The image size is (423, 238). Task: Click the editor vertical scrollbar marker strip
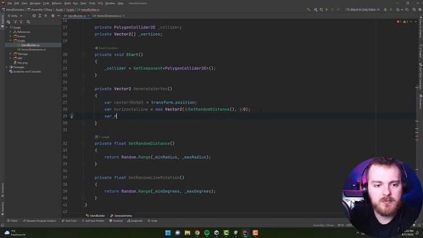point(417,116)
